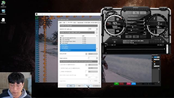Switch to the 일반 settings tab
174x98 pixels.
point(60,23)
